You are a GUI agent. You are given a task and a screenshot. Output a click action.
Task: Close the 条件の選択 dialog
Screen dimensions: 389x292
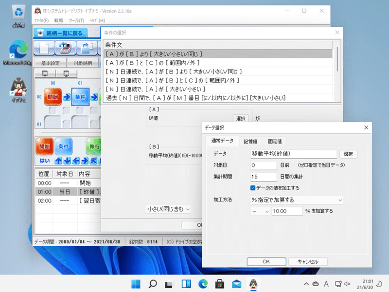[337, 33]
